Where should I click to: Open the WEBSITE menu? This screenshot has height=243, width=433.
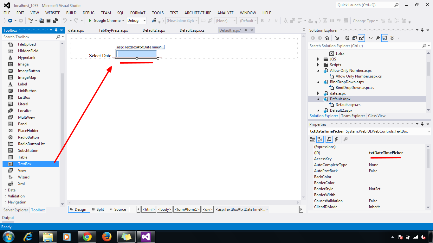pyautogui.click(x=53, y=13)
